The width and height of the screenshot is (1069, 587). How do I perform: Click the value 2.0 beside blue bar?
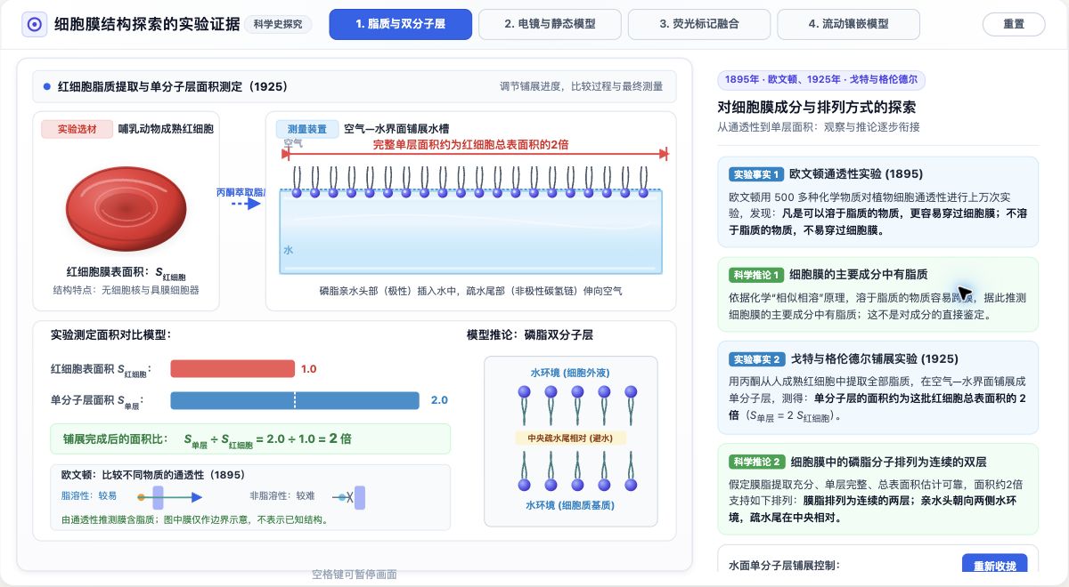pyautogui.click(x=439, y=400)
